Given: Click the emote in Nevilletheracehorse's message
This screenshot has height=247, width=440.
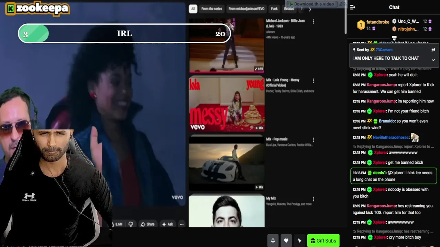Looking at the screenshot, I should click(415, 138).
